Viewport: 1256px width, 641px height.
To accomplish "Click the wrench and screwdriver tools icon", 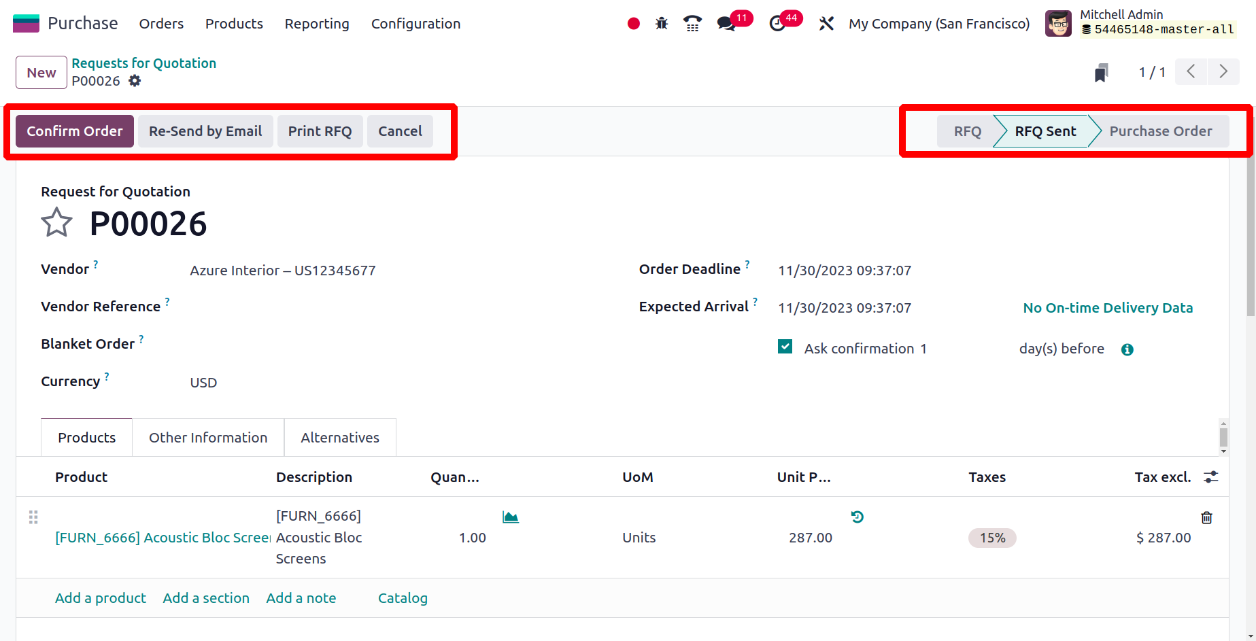I will click(x=826, y=24).
